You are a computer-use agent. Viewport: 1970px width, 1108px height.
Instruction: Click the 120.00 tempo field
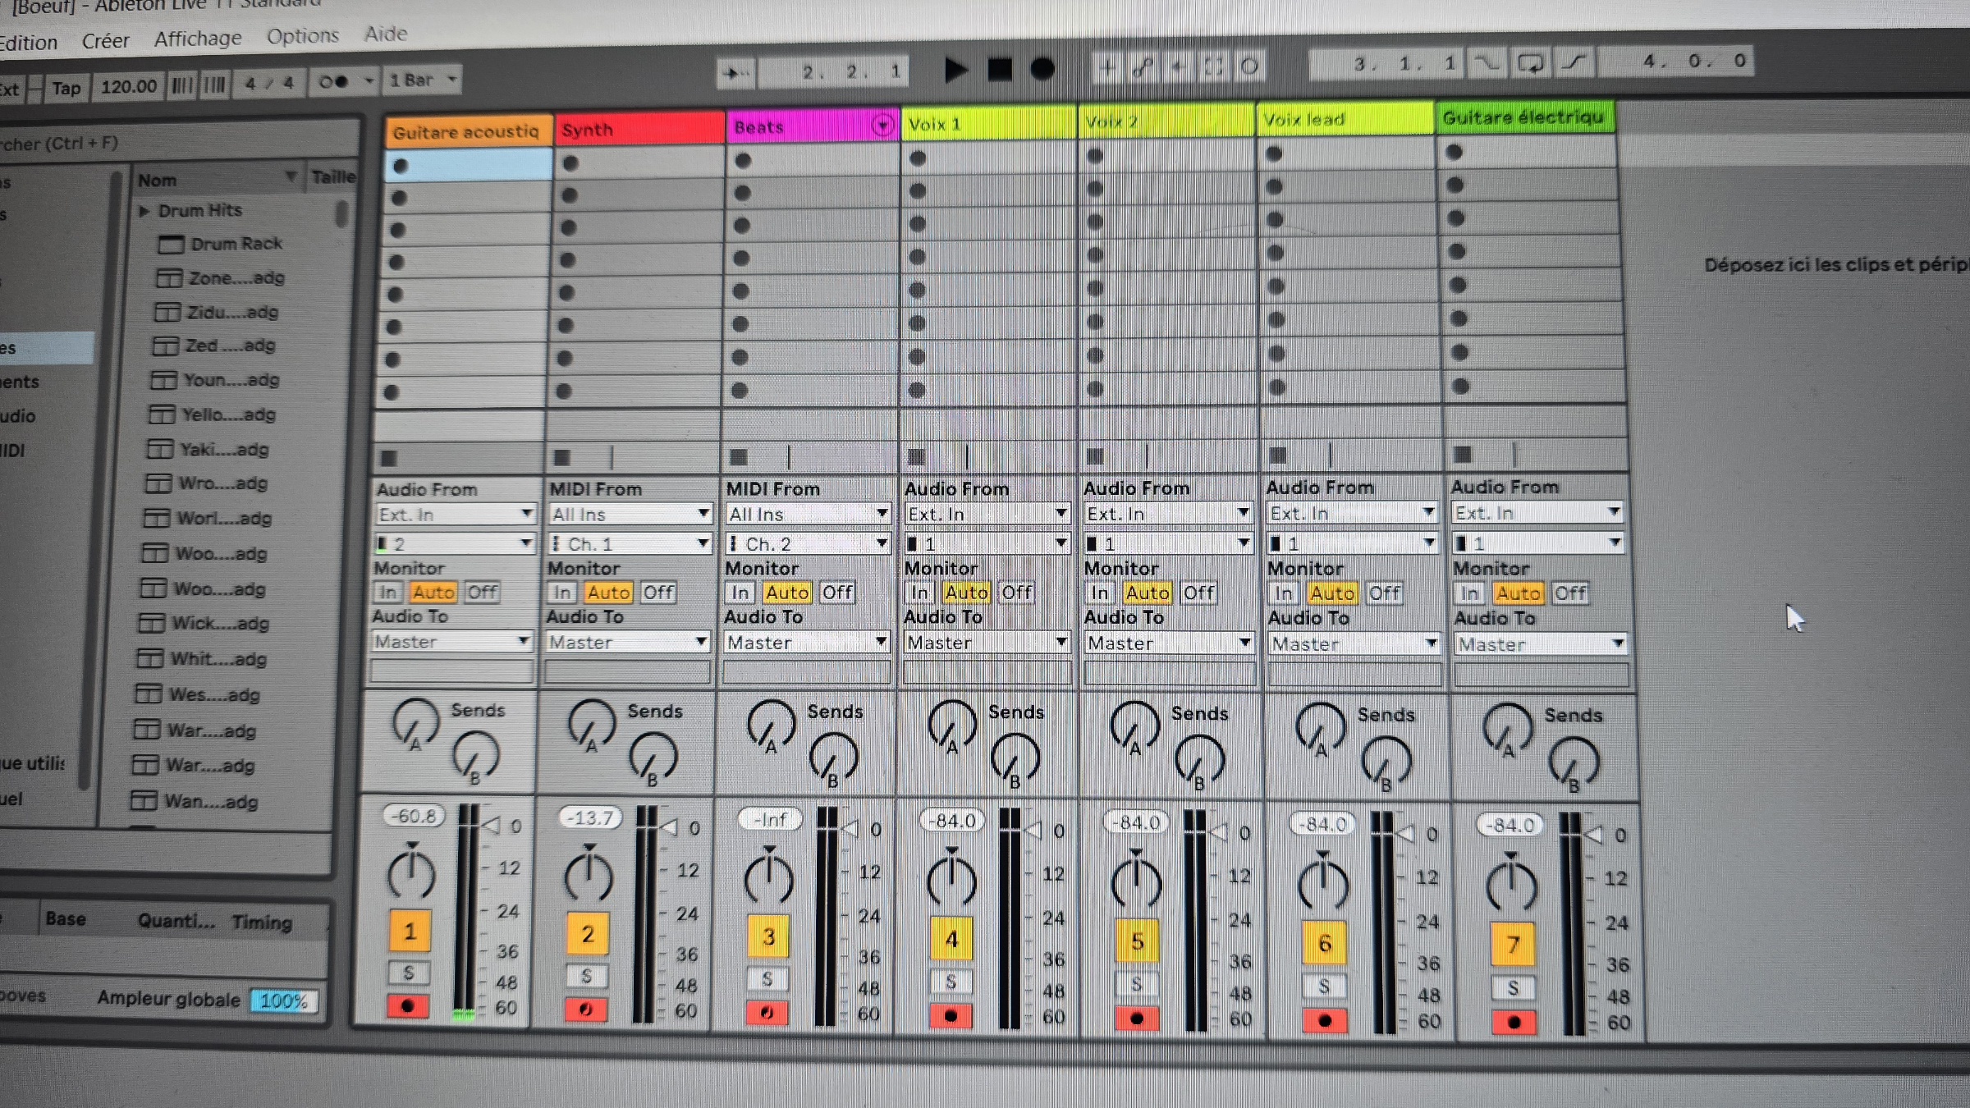point(129,86)
